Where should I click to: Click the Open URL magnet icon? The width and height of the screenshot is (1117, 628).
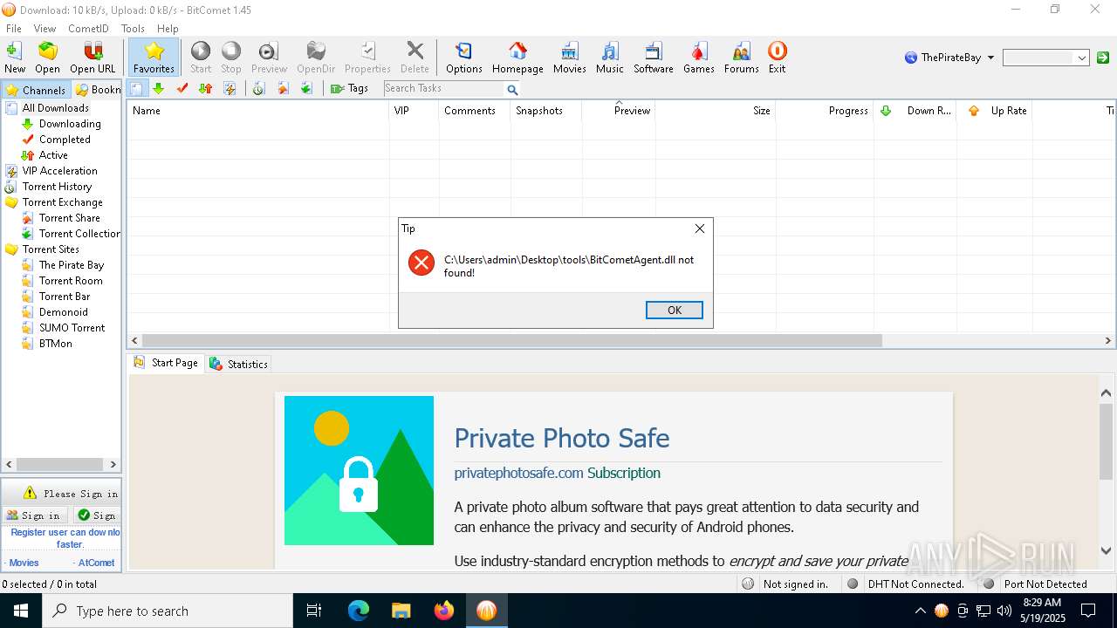pyautogui.click(x=93, y=58)
